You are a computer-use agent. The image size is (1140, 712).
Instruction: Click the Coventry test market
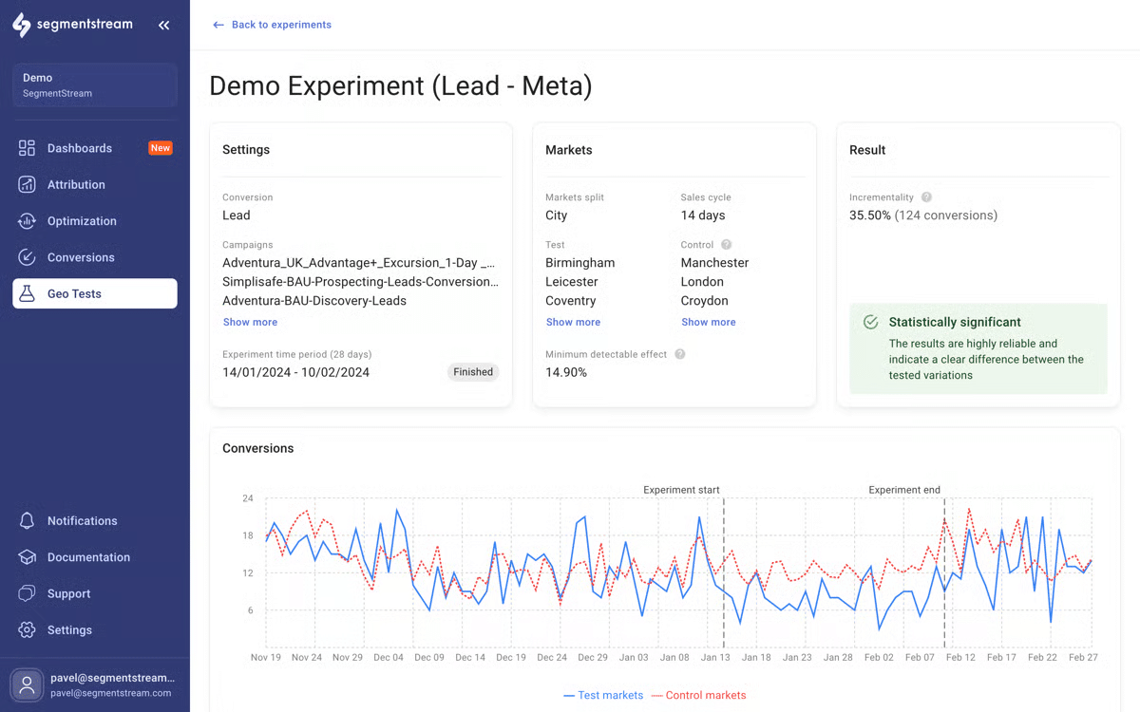click(571, 301)
